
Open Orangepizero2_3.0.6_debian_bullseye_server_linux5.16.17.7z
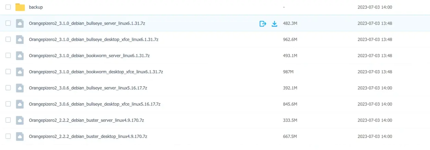88,88
